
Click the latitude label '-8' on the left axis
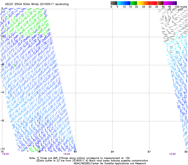[2, 120]
